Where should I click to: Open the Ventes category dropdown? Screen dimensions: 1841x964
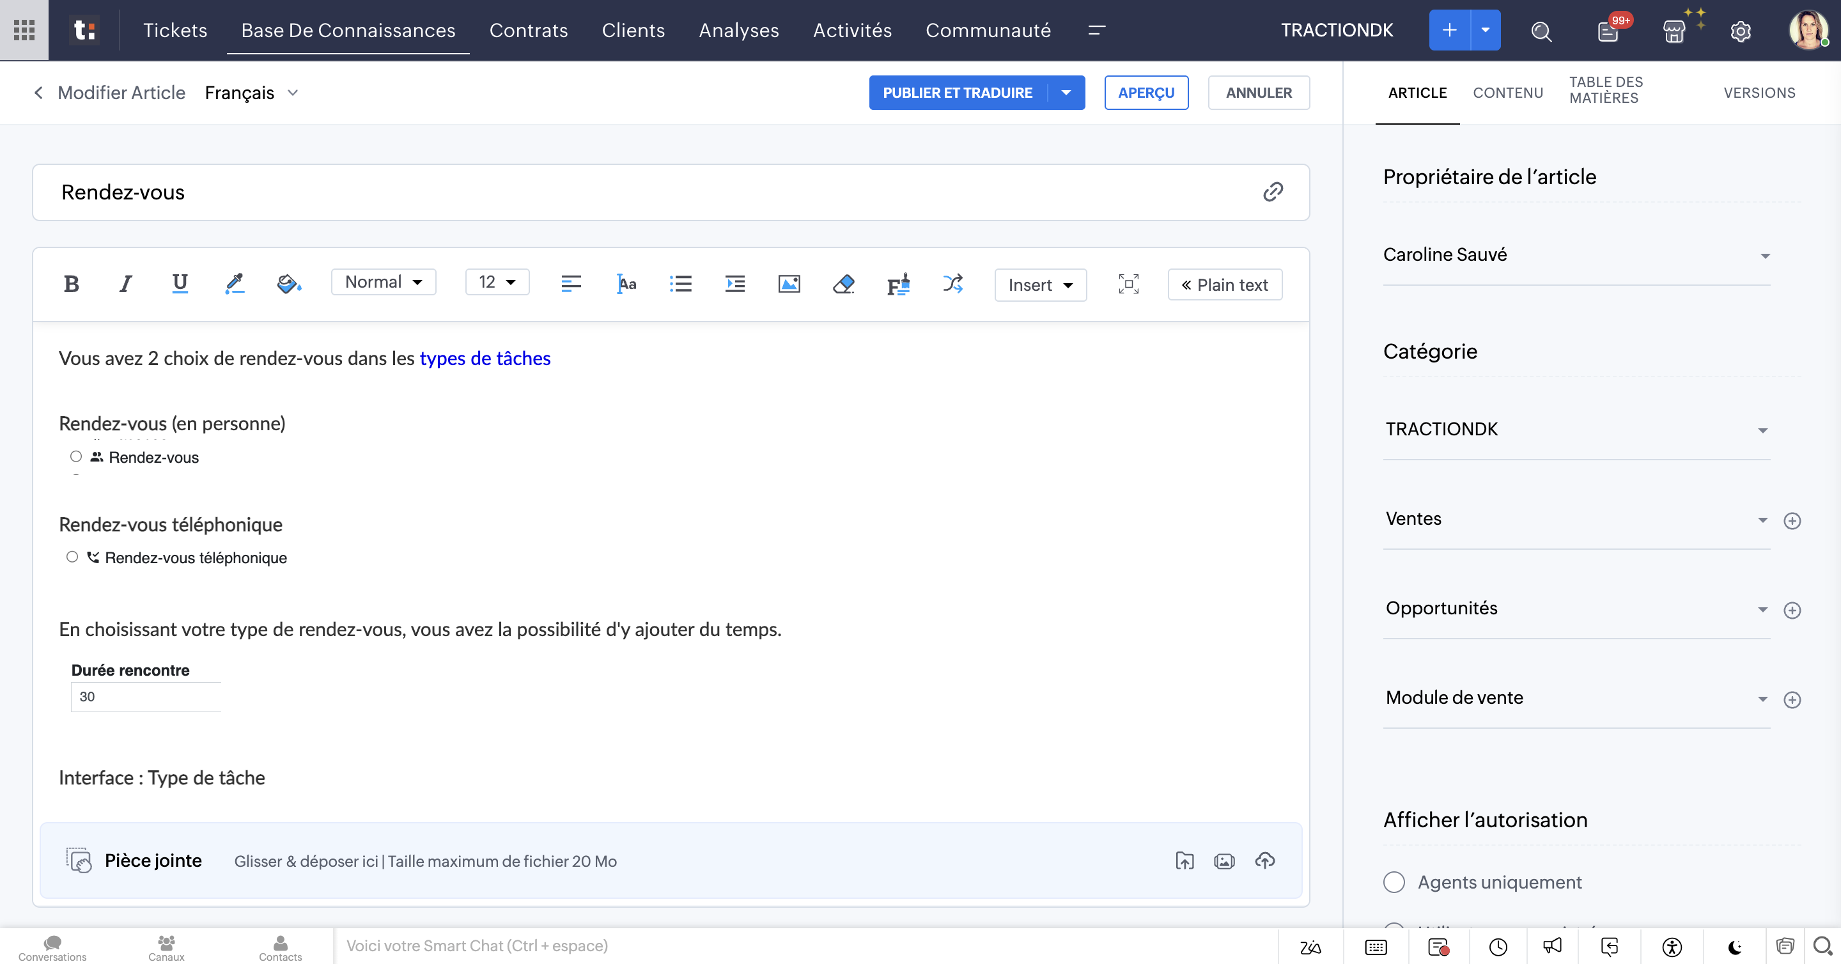pyautogui.click(x=1762, y=520)
